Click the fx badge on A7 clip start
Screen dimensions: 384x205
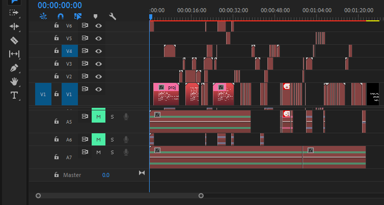point(157,150)
